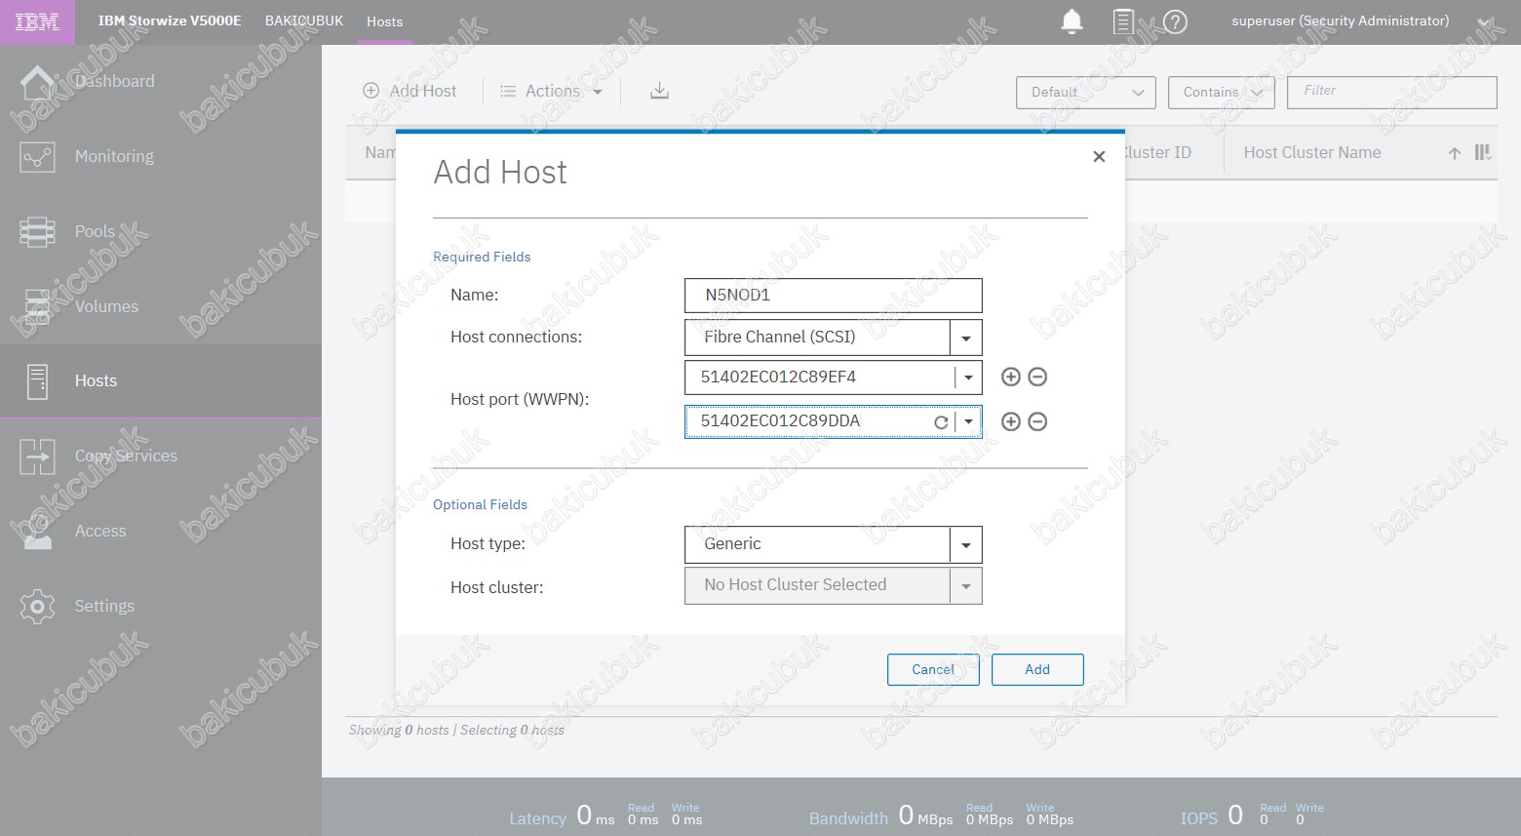Click the Latency performance indicator
Screen dimensions: 1521x836
click(x=605, y=816)
